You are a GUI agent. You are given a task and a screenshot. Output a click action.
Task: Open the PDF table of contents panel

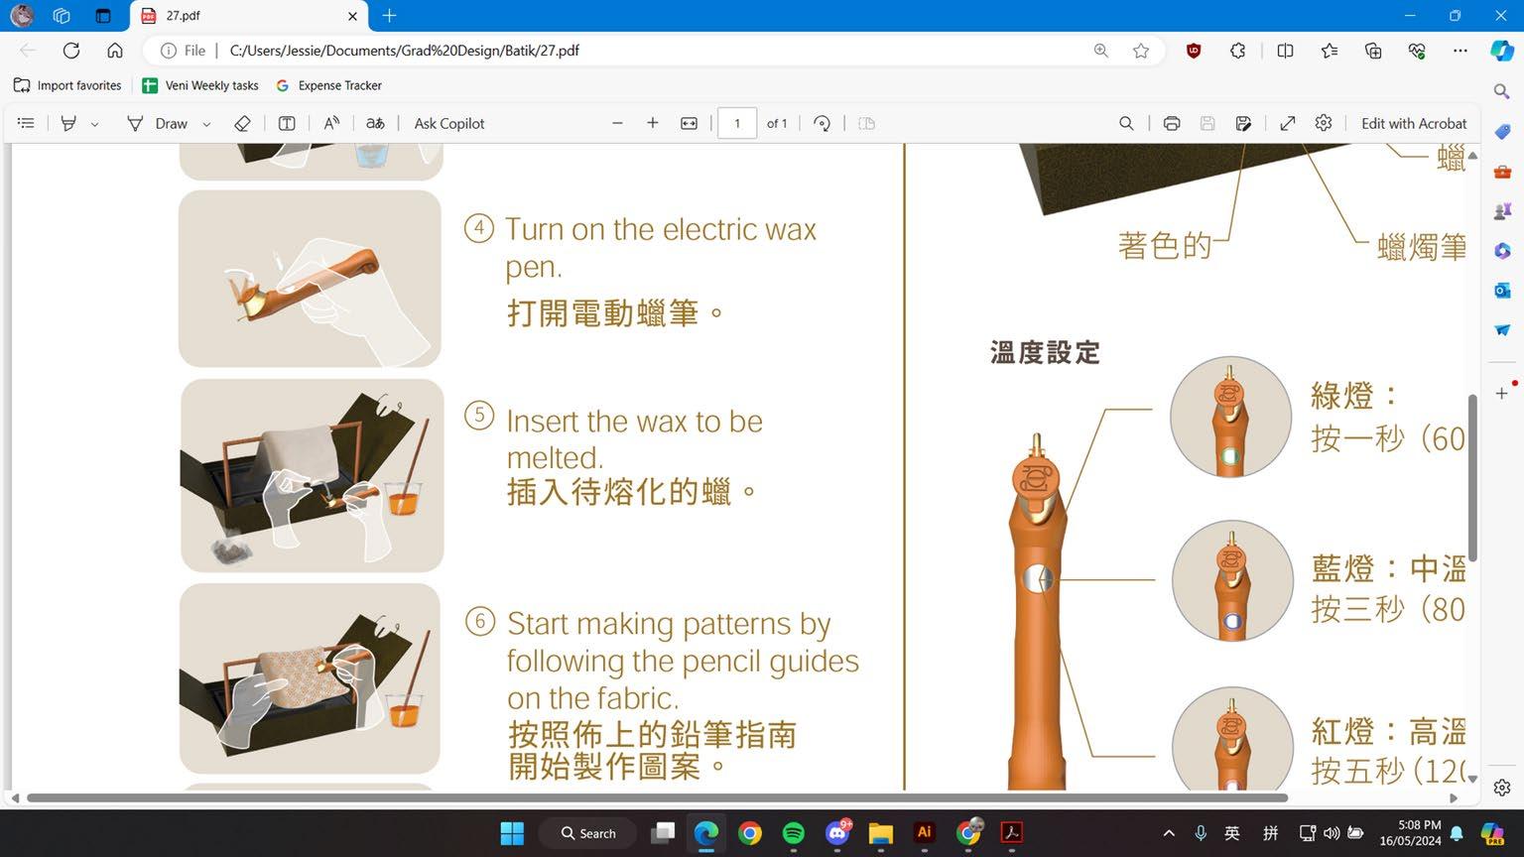click(26, 123)
